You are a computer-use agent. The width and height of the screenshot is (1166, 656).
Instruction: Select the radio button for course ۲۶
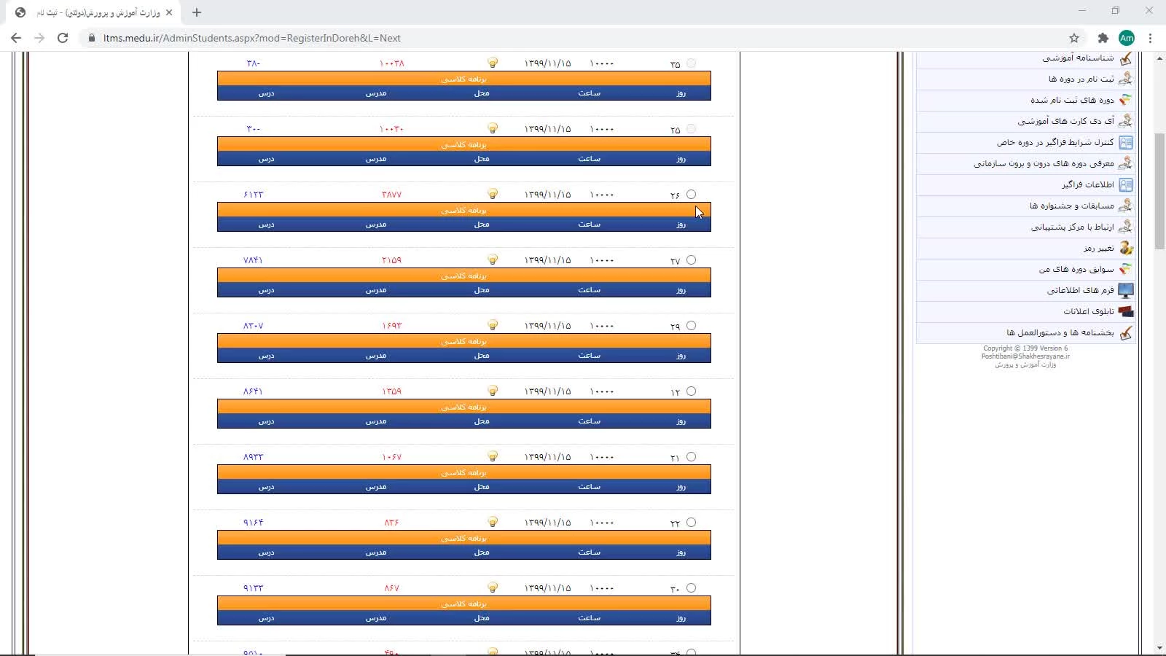coord(691,195)
